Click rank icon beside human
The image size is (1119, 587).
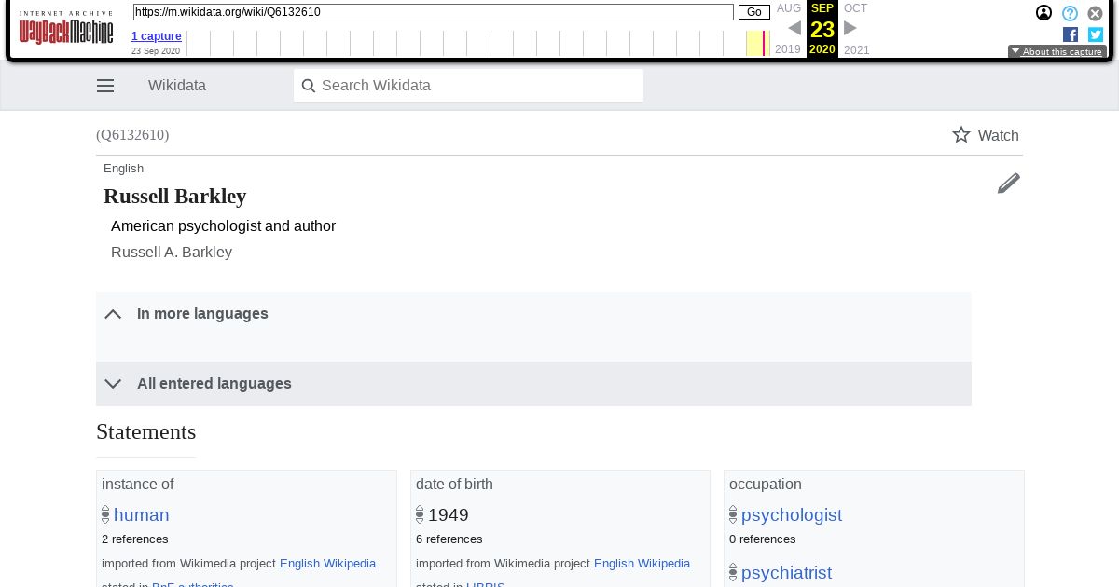105,514
